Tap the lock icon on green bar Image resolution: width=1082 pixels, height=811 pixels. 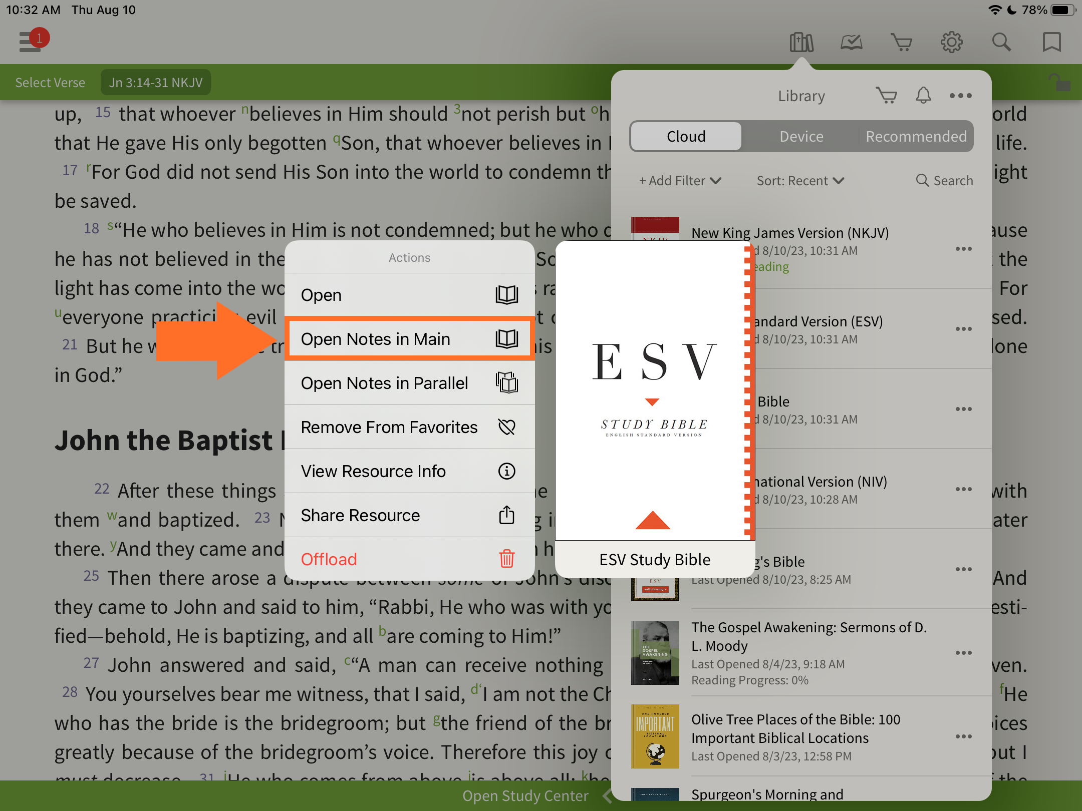[1059, 82]
